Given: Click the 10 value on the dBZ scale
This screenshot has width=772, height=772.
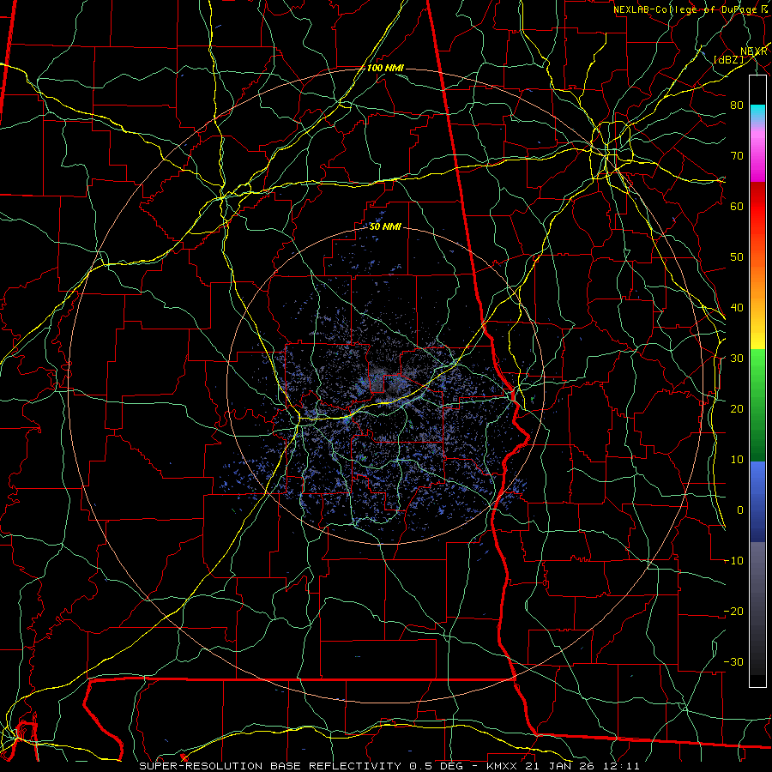Looking at the screenshot, I should tap(737, 460).
